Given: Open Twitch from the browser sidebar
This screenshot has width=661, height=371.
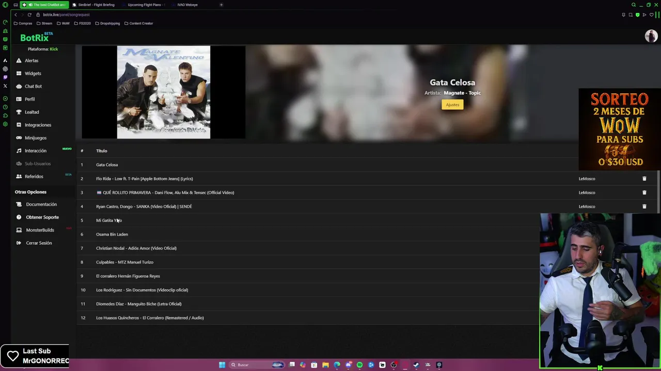Looking at the screenshot, I should [x=5, y=77].
